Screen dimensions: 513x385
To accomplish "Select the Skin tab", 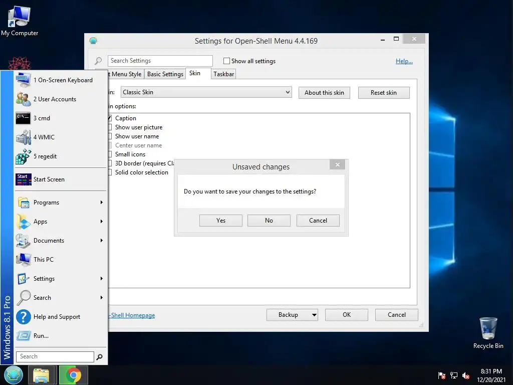I will coord(198,73).
